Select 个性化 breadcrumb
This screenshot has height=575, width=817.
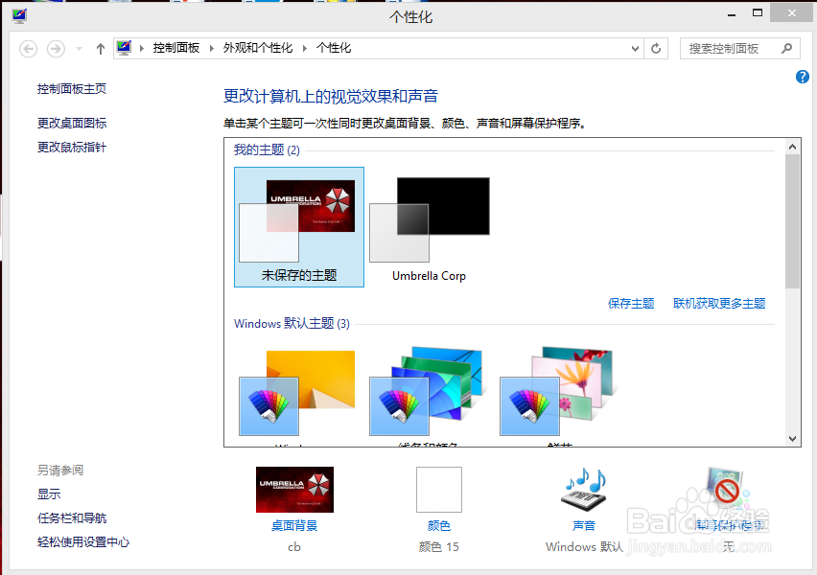[x=334, y=48]
